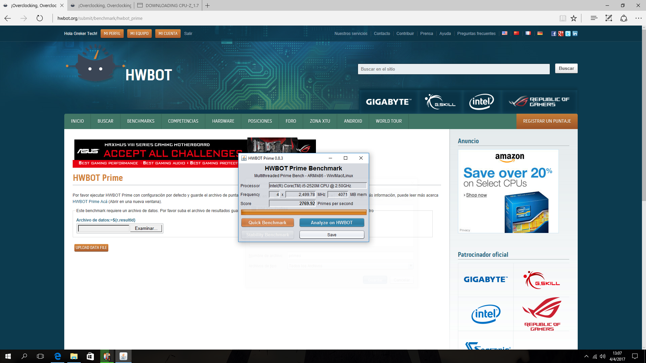Image resolution: width=646 pixels, height=363 pixels.
Task: Click the Buscar search button
Action: tap(566, 69)
